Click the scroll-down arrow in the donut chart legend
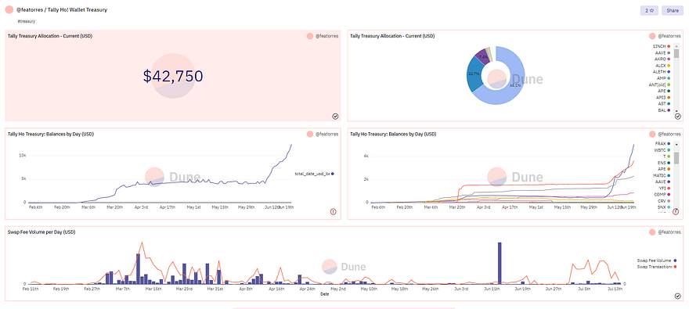Screen dimensions: 689x309 coord(676,112)
